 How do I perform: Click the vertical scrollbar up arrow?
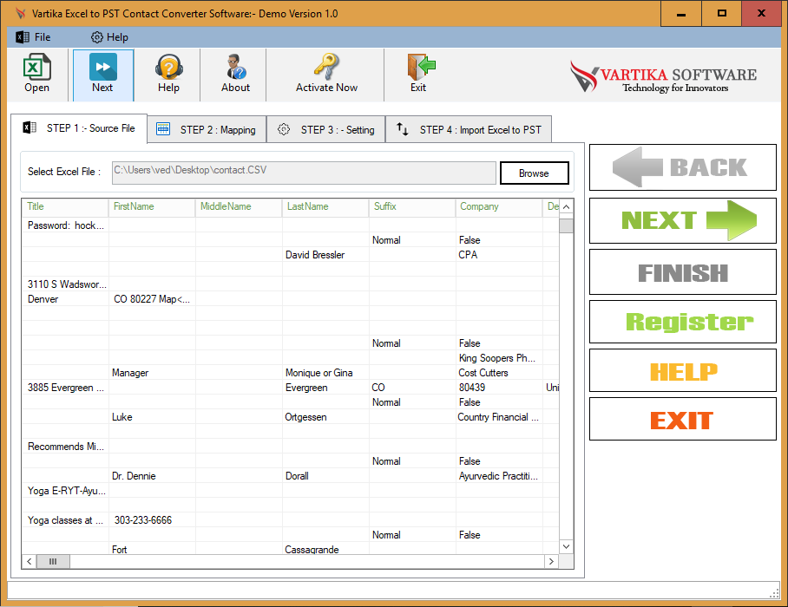[567, 207]
